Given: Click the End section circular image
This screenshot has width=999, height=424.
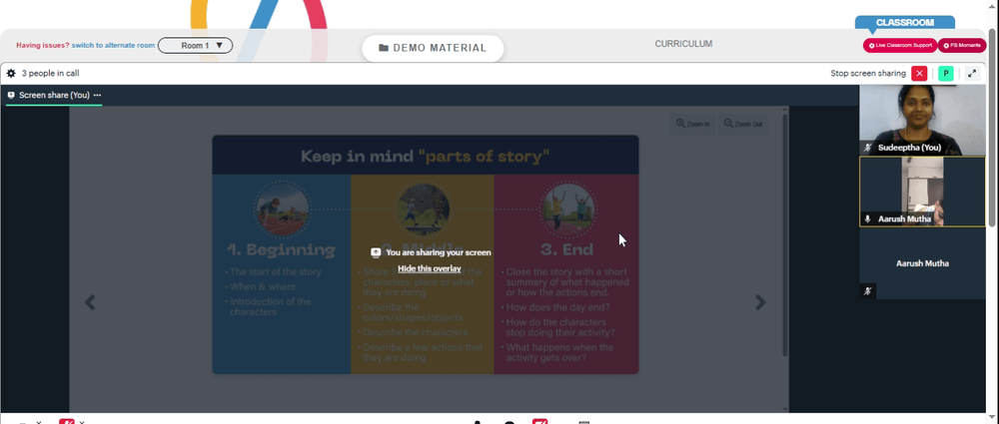Looking at the screenshot, I should pyautogui.click(x=567, y=209).
